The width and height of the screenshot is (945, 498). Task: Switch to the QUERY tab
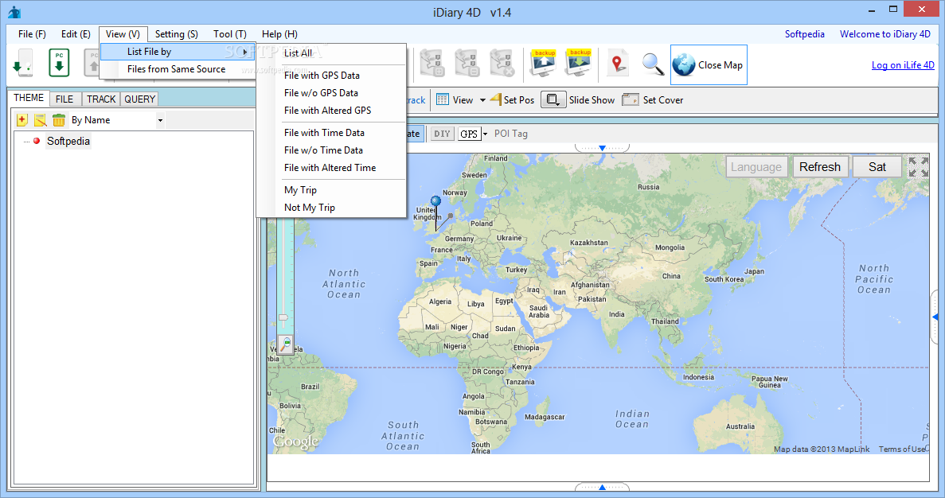pos(140,99)
